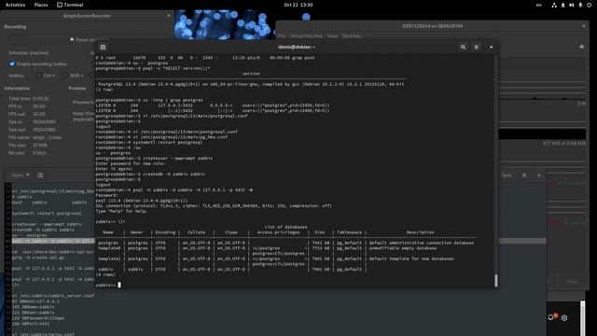The height and width of the screenshot is (336, 597).
Task: Click the 'File name' value in SimpleScreenRecorder
Action: click(x=48, y=137)
